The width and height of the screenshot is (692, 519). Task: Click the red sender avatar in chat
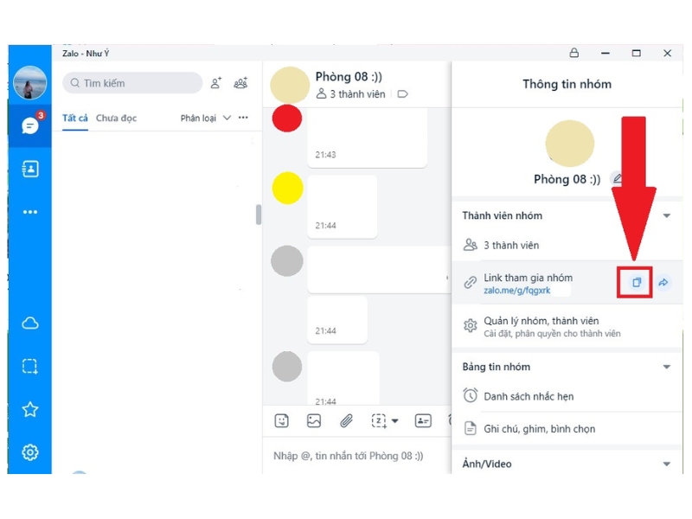pos(287,118)
